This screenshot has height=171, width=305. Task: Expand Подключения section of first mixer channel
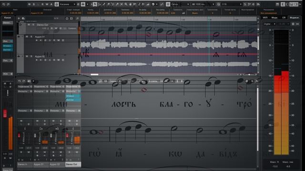[25, 86]
